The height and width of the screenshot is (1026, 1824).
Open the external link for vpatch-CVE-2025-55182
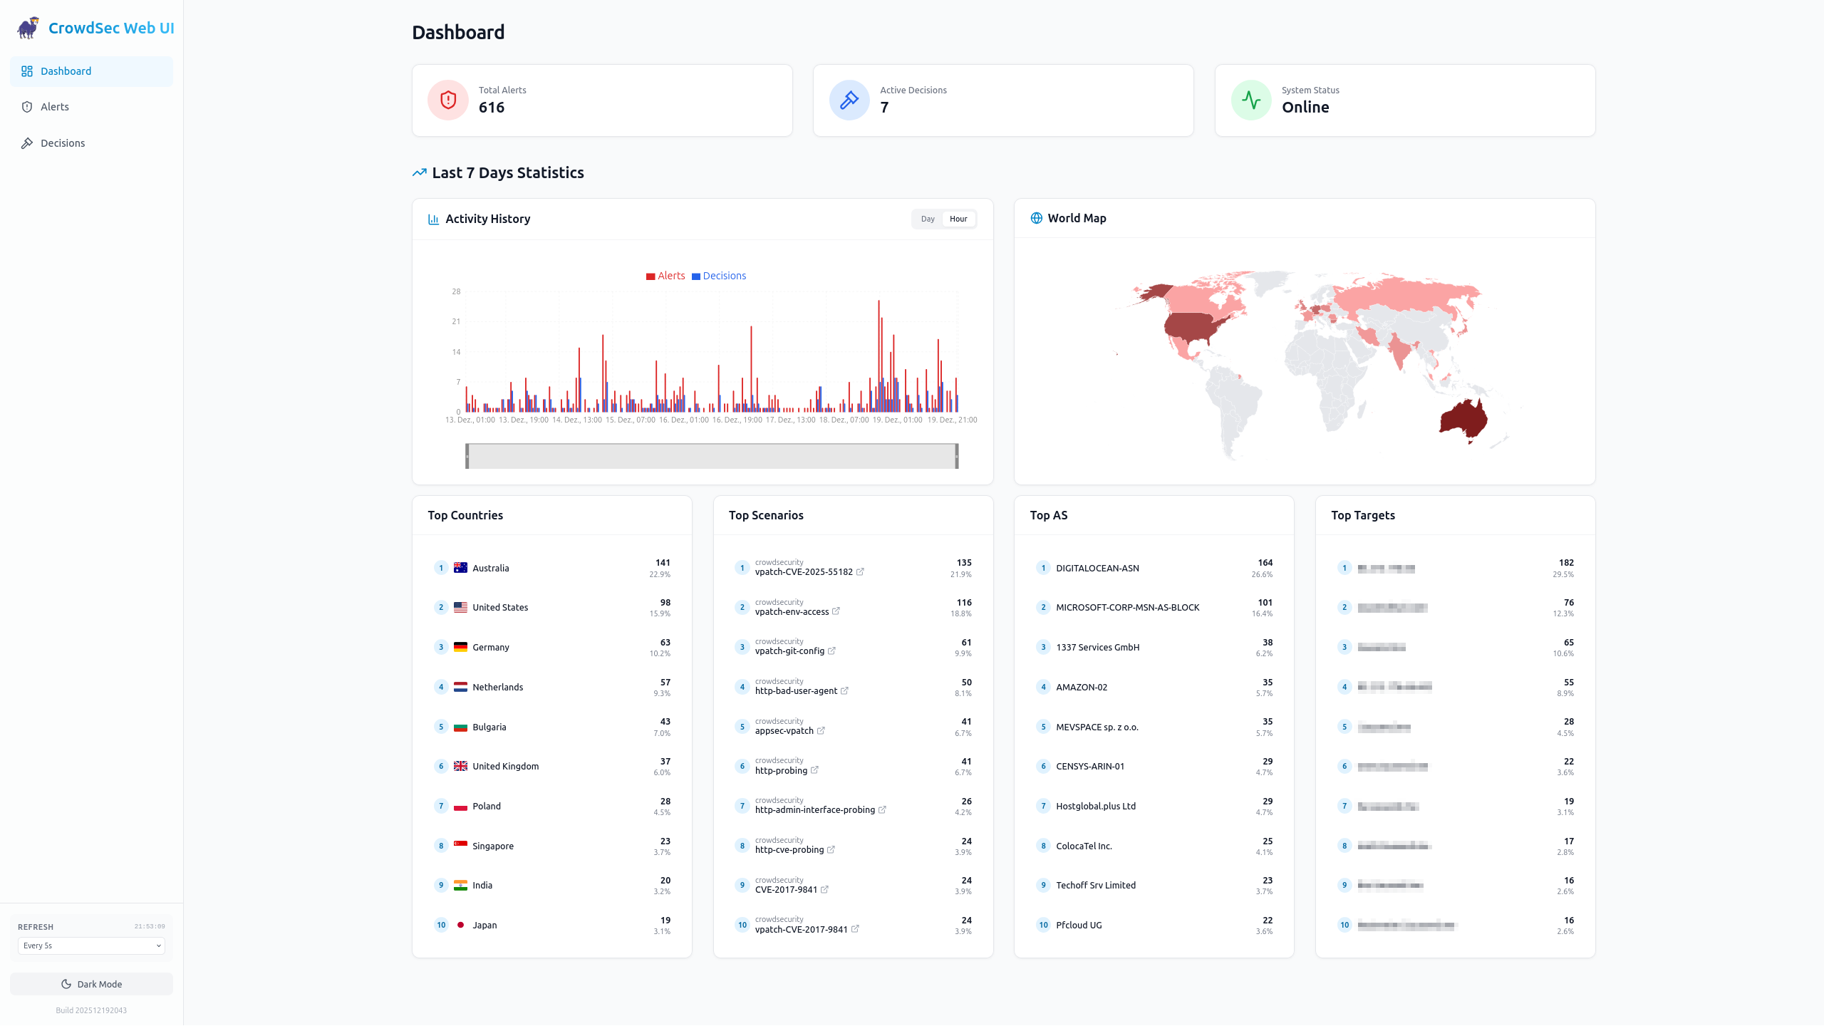pos(861,571)
